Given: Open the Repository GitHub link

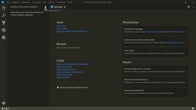Looking at the screenshot, I should tap(65, 75).
